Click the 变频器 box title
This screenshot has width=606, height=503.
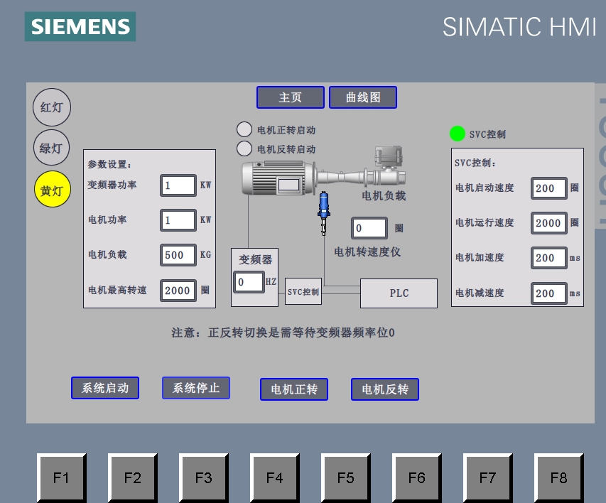point(256,259)
